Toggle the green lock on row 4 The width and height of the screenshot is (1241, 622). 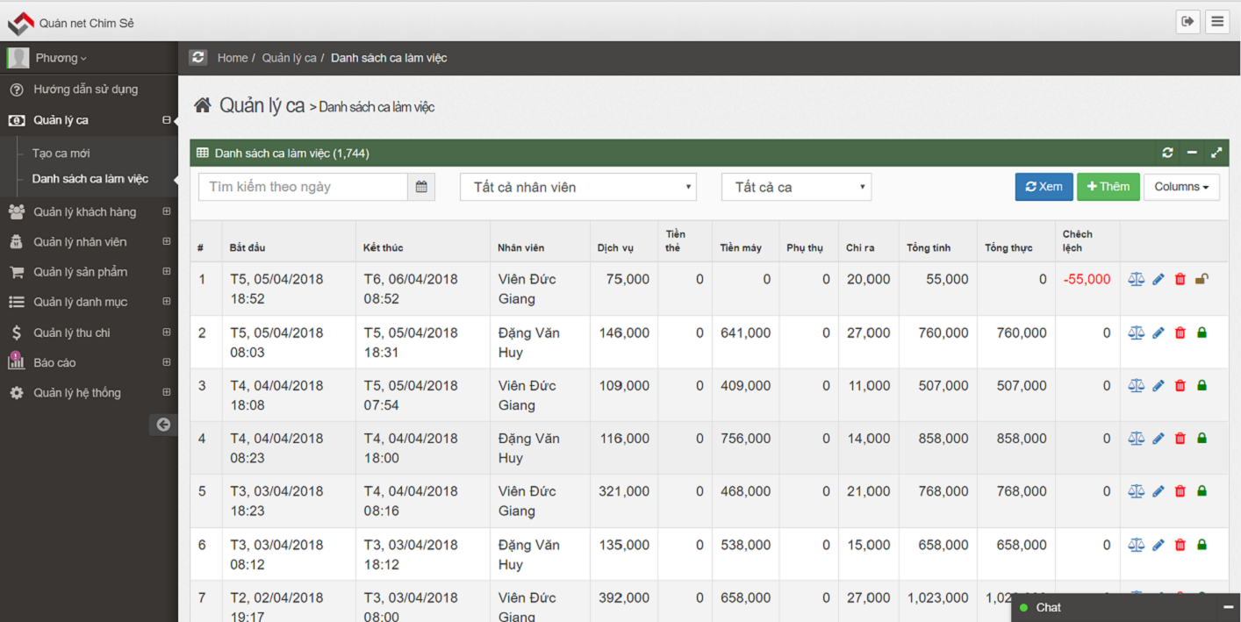point(1202,439)
